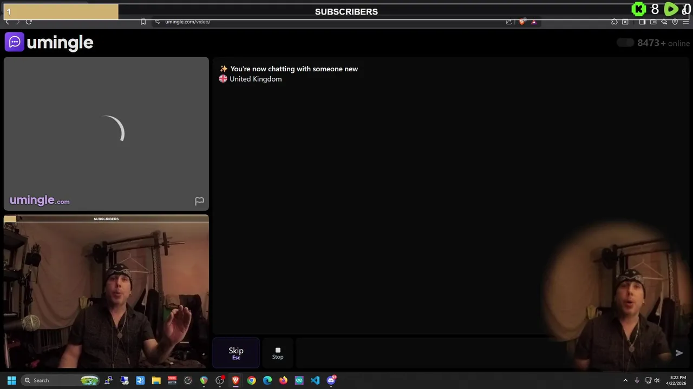Share this page from address bar

(x=509, y=22)
